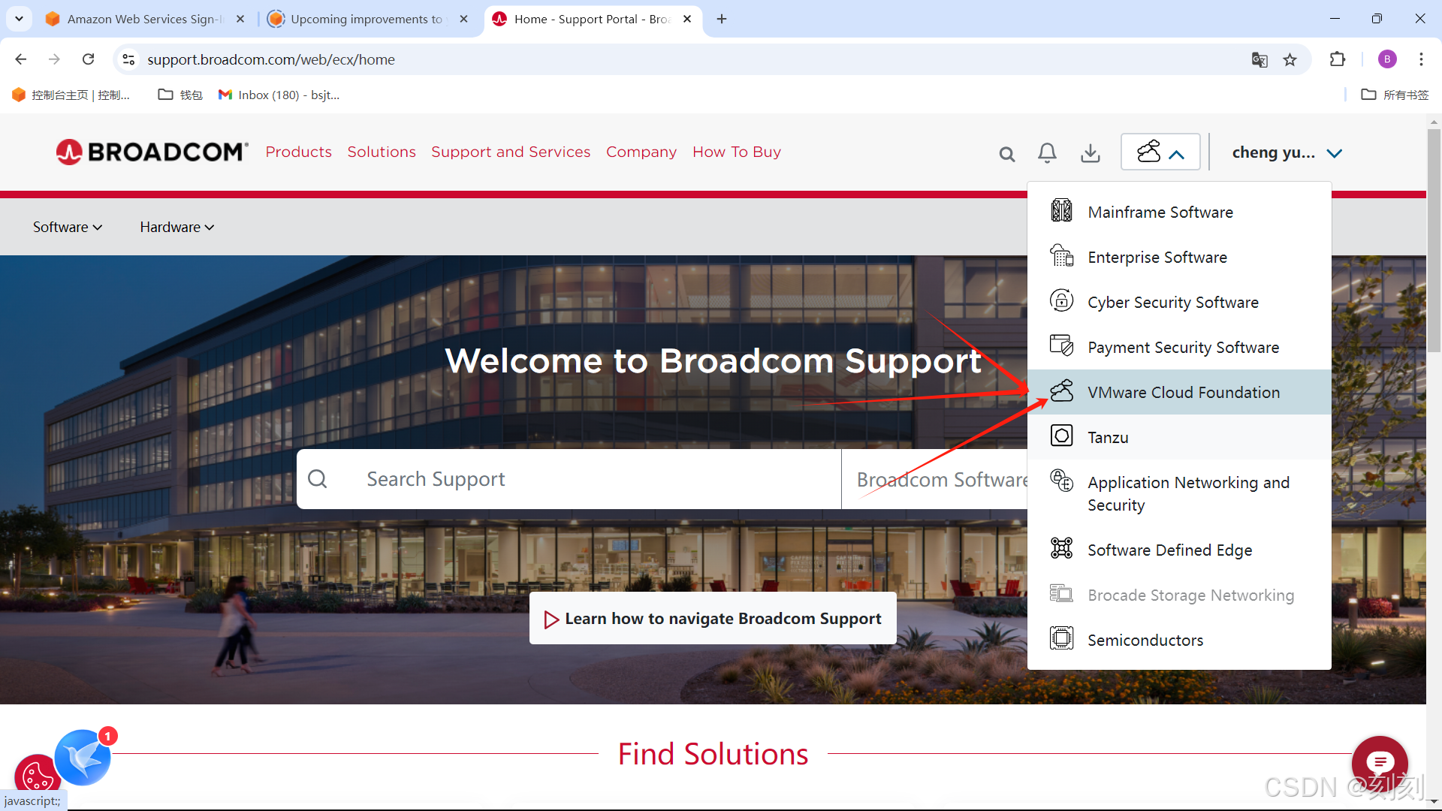
Task: Click Learn how to navigate Broadcom Support
Action: point(713,618)
